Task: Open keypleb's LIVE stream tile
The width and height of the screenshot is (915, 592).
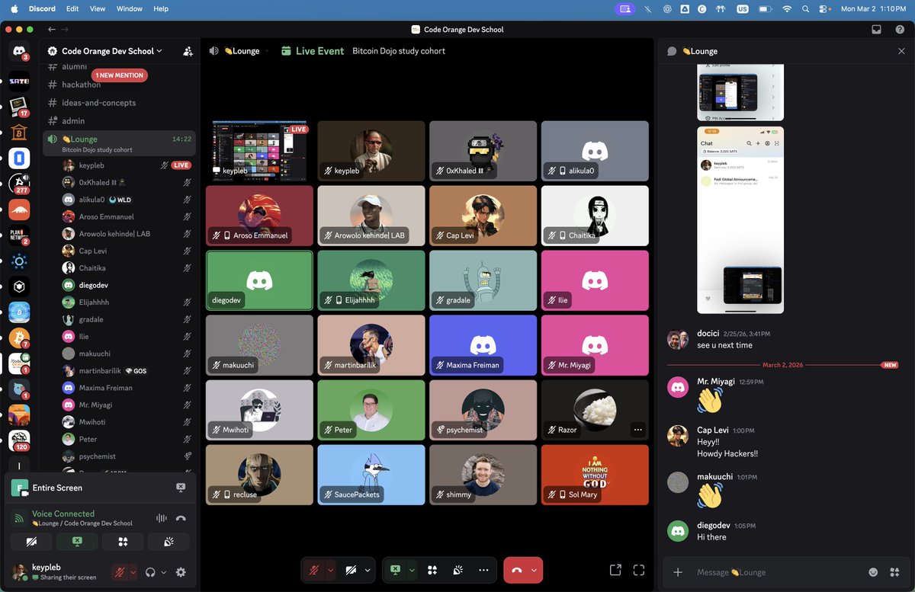Action: tap(259, 151)
